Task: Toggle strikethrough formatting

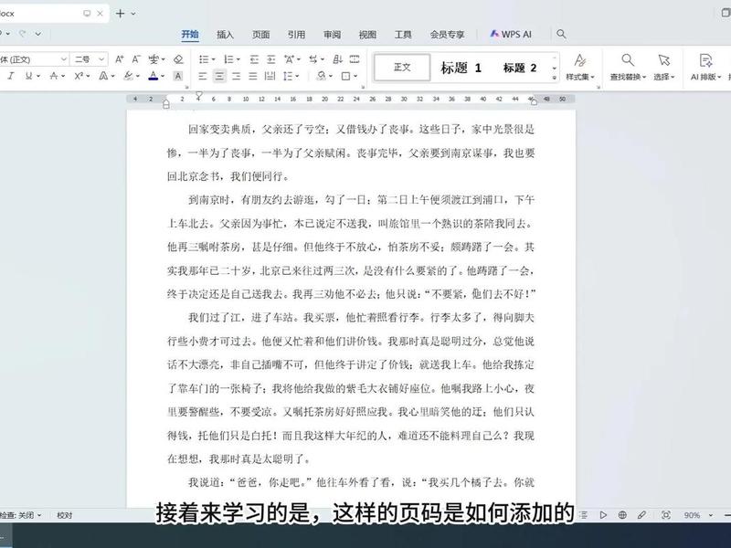Action: click(54, 76)
